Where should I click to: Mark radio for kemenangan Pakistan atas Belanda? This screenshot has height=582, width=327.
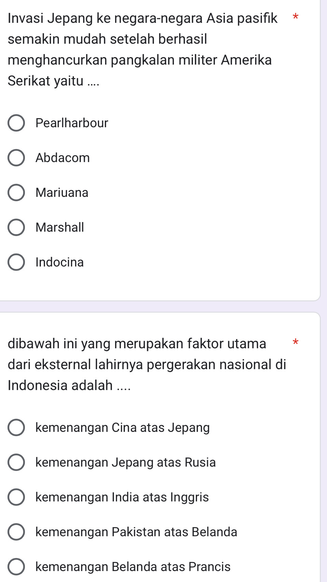point(16,532)
